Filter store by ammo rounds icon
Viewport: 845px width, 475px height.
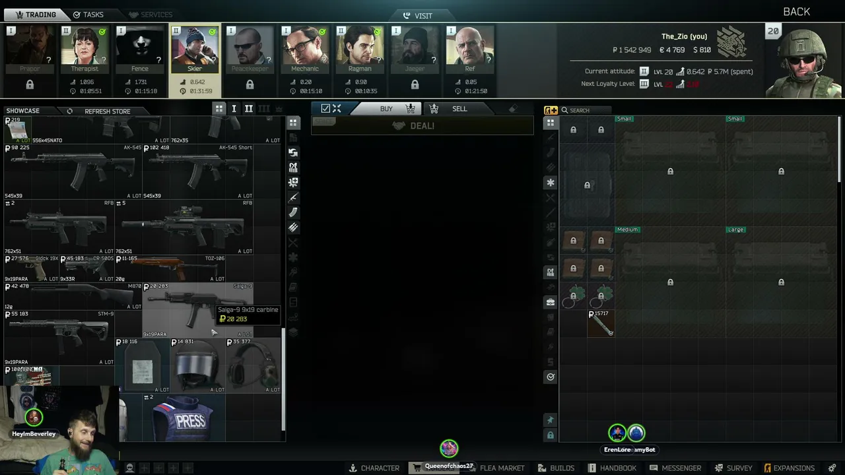click(x=293, y=228)
